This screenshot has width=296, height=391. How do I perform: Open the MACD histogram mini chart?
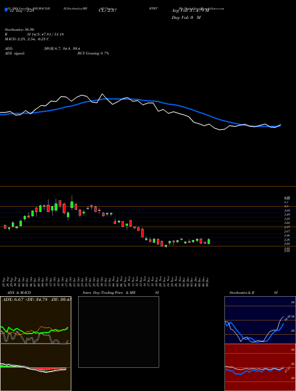point(36,367)
